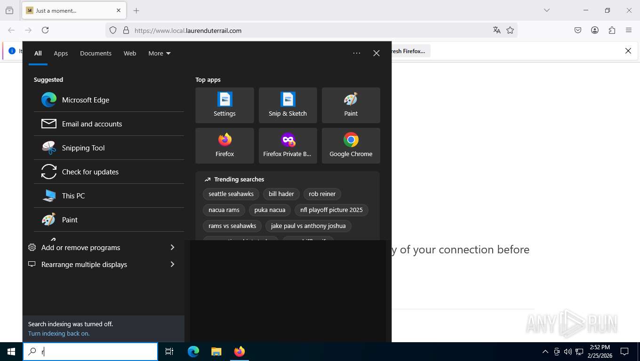This screenshot has height=361, width=640.
Task: Search trending 'seattle seahawks'
Action: coord(231,194)
